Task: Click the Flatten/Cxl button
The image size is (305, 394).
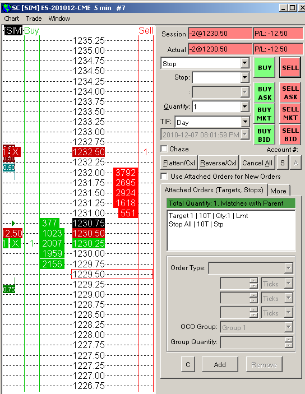Action: click(179, 163)
